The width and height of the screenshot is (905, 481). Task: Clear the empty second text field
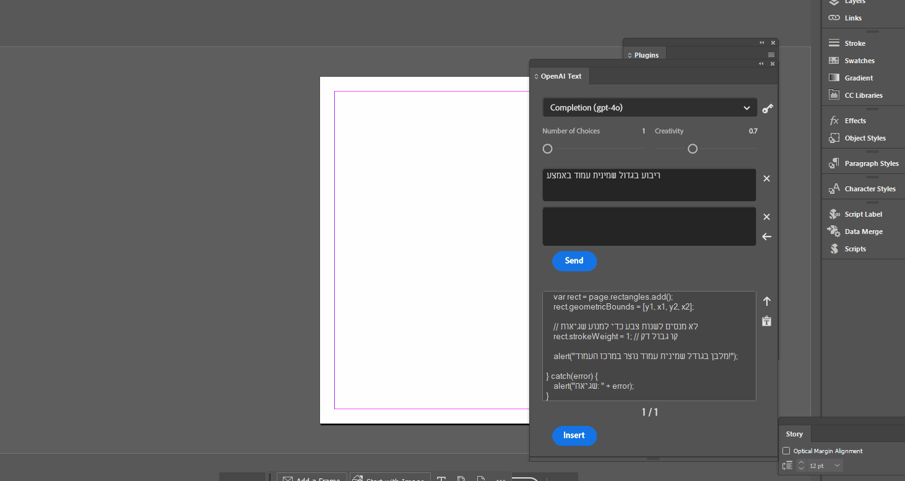(766, 217)
